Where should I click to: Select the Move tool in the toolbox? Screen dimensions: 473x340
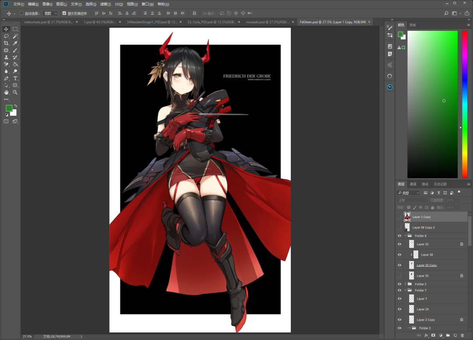click(6, 29)
